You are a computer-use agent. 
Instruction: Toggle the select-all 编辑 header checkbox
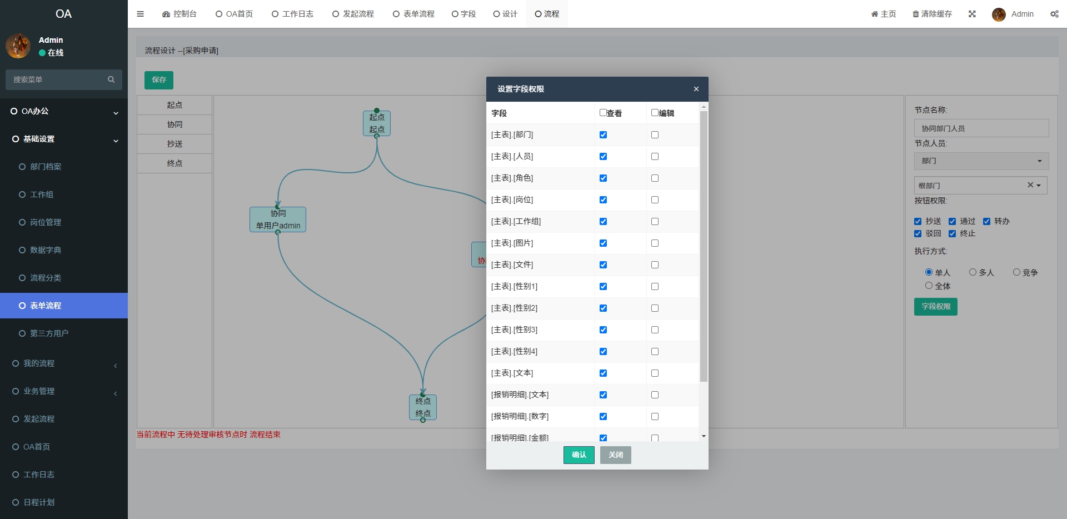[655, 113]
